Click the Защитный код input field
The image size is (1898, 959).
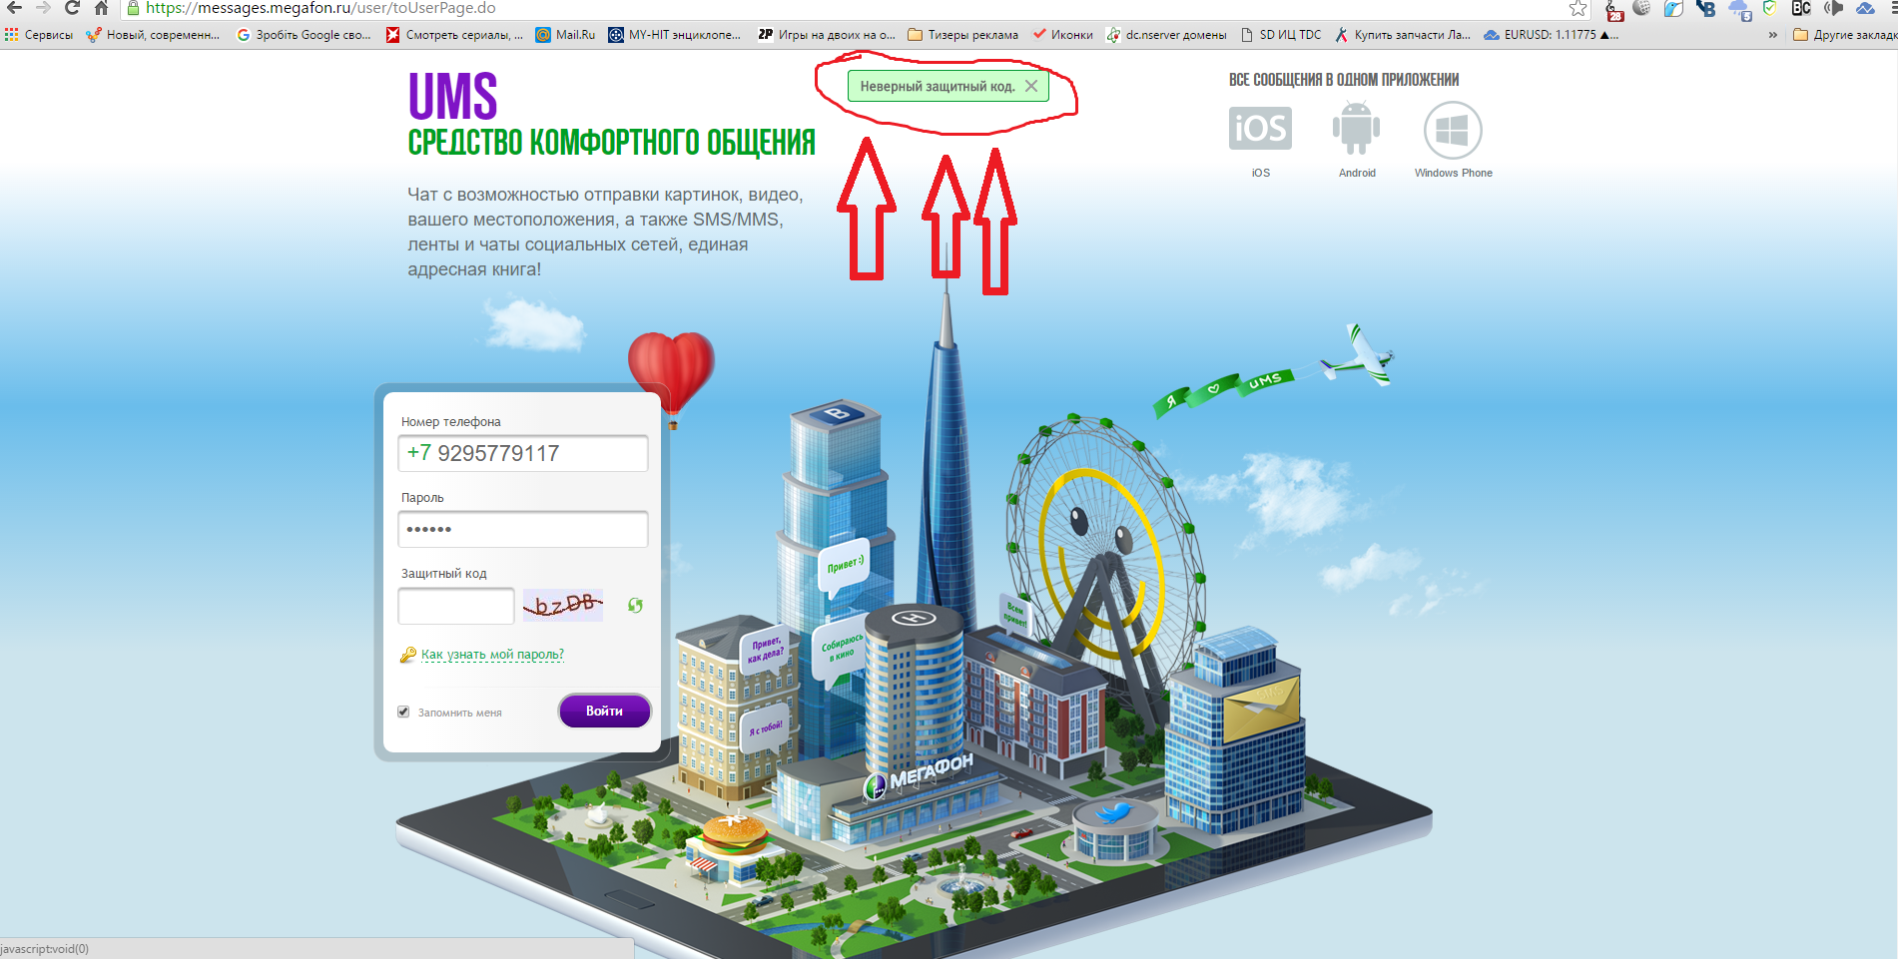[x=456, y=606]
